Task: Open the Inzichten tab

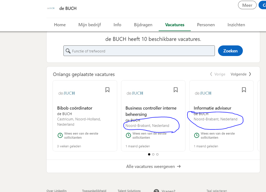Action: [236, 25]
